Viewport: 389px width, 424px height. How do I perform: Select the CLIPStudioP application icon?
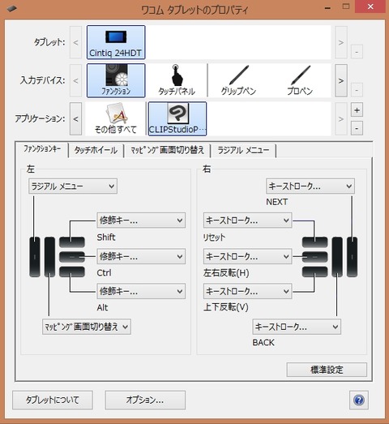pyautogui.click(x=177, y=118)
